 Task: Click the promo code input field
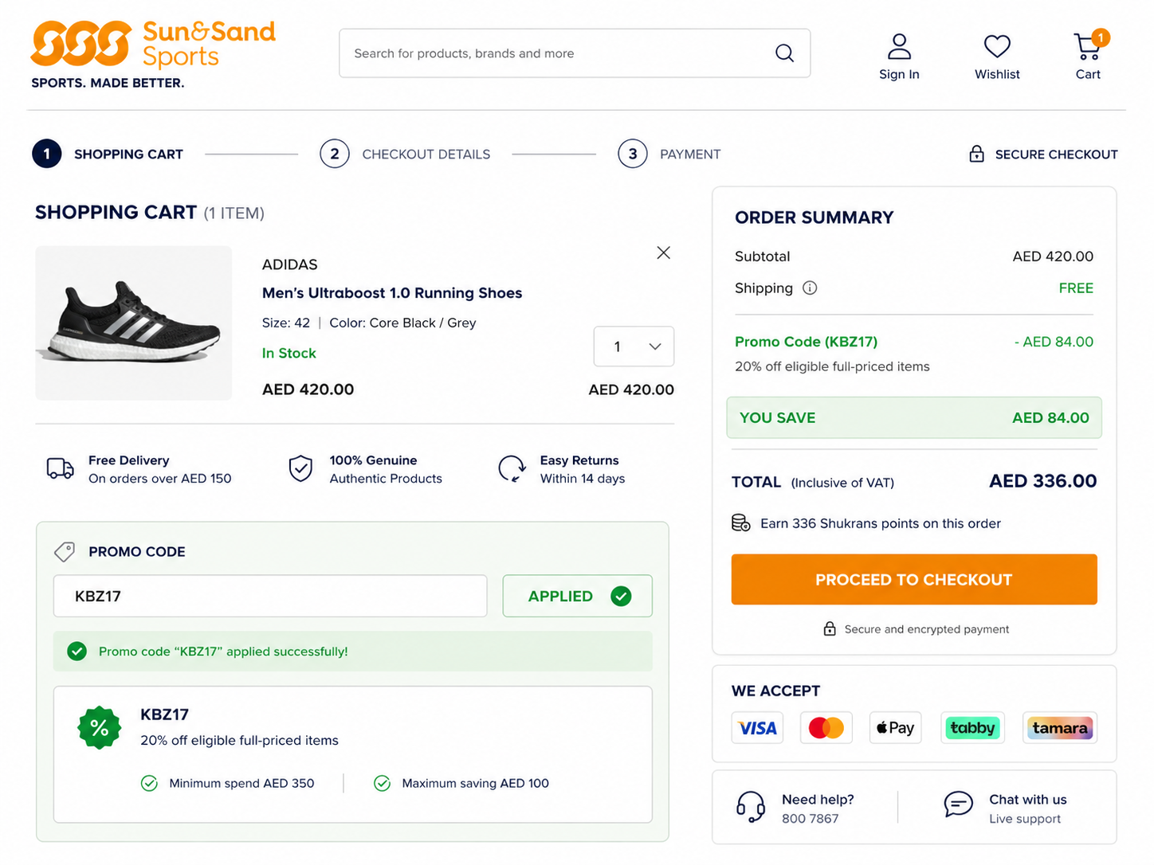pyautogui.click(x=270, y=596)
